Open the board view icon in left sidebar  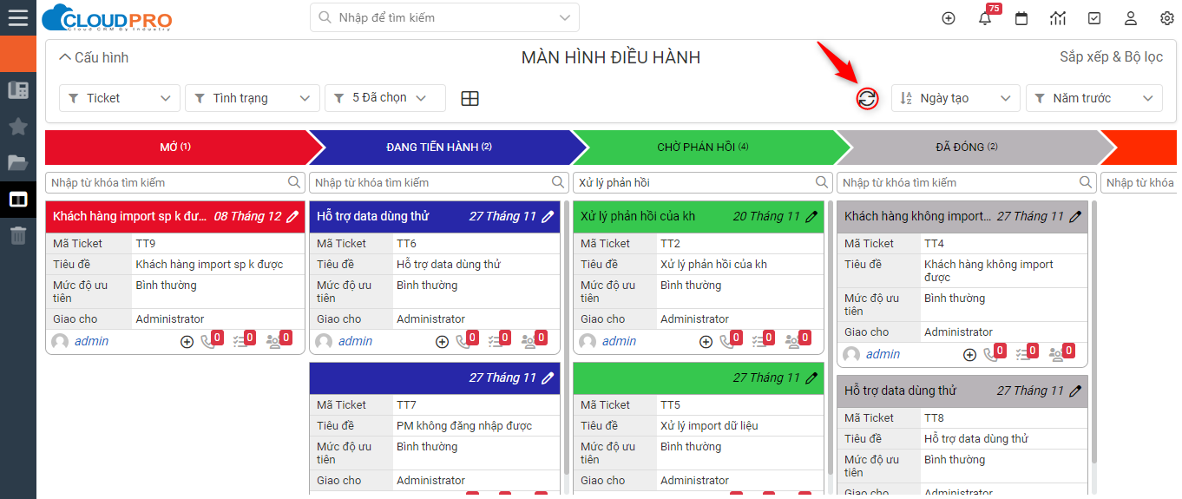point(17,199)
